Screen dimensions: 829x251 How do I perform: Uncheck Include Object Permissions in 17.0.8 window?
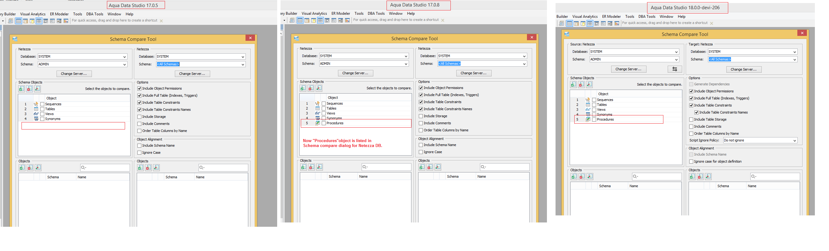click(421, 88)
